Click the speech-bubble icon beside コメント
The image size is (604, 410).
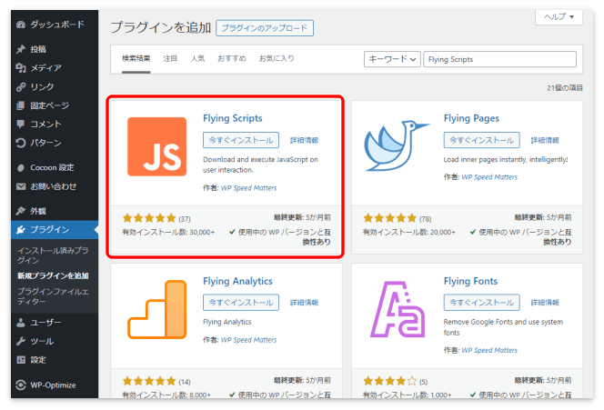point(21,124)
